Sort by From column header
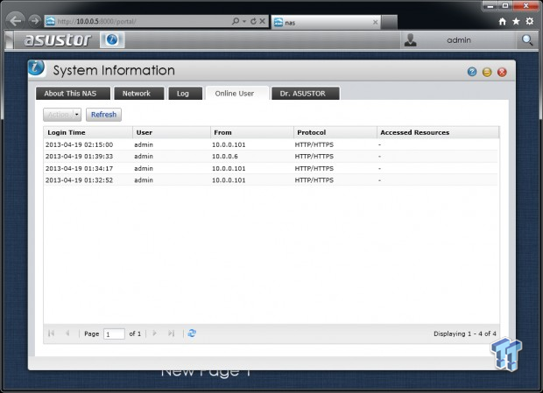This screenshot has height=393, width=543. [251, 132]
